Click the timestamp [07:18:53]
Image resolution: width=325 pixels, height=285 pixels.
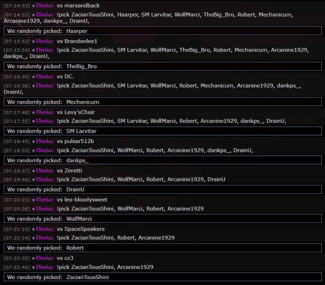17,151
